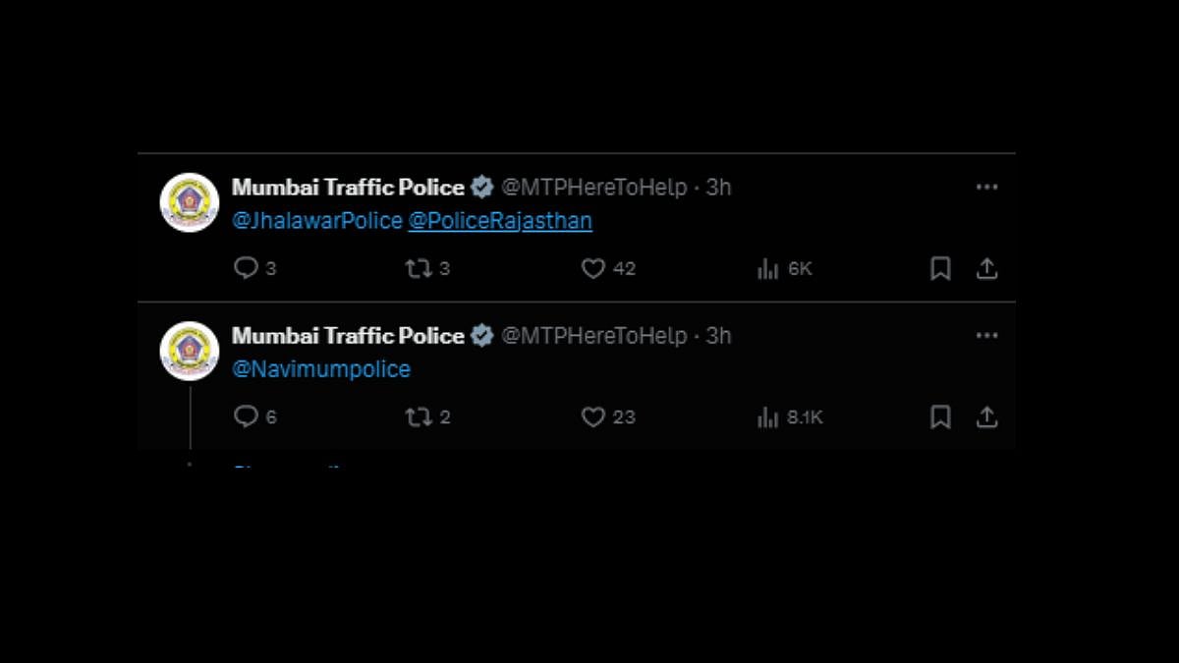Screen dimensions: 1179x663
Task: Click Mumbai Traffic Police avatar on first tweet
Action: click(190, 202)
